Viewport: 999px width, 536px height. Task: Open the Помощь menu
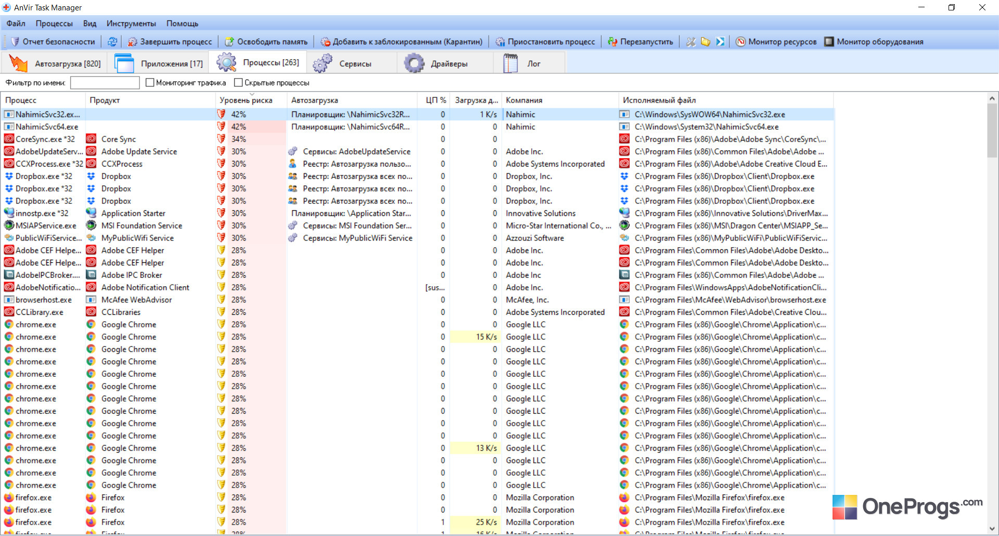point(182,23)
